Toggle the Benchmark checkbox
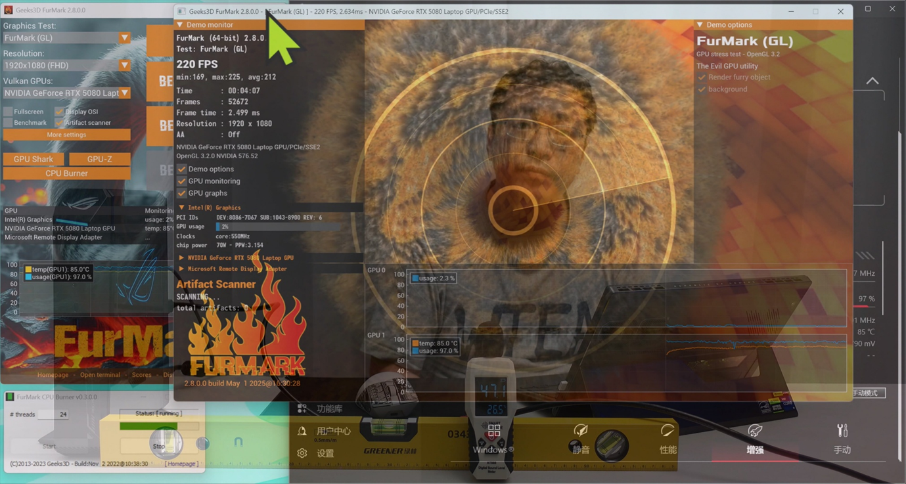 tap(8, 123)
